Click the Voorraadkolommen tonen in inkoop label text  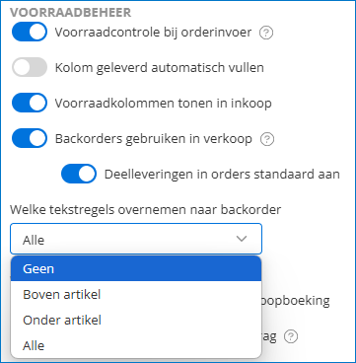163,104
